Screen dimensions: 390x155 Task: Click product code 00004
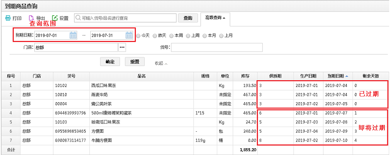tap(61, 104)
